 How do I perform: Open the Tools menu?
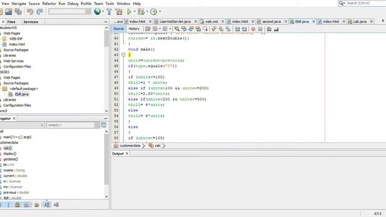click(110, 4)
